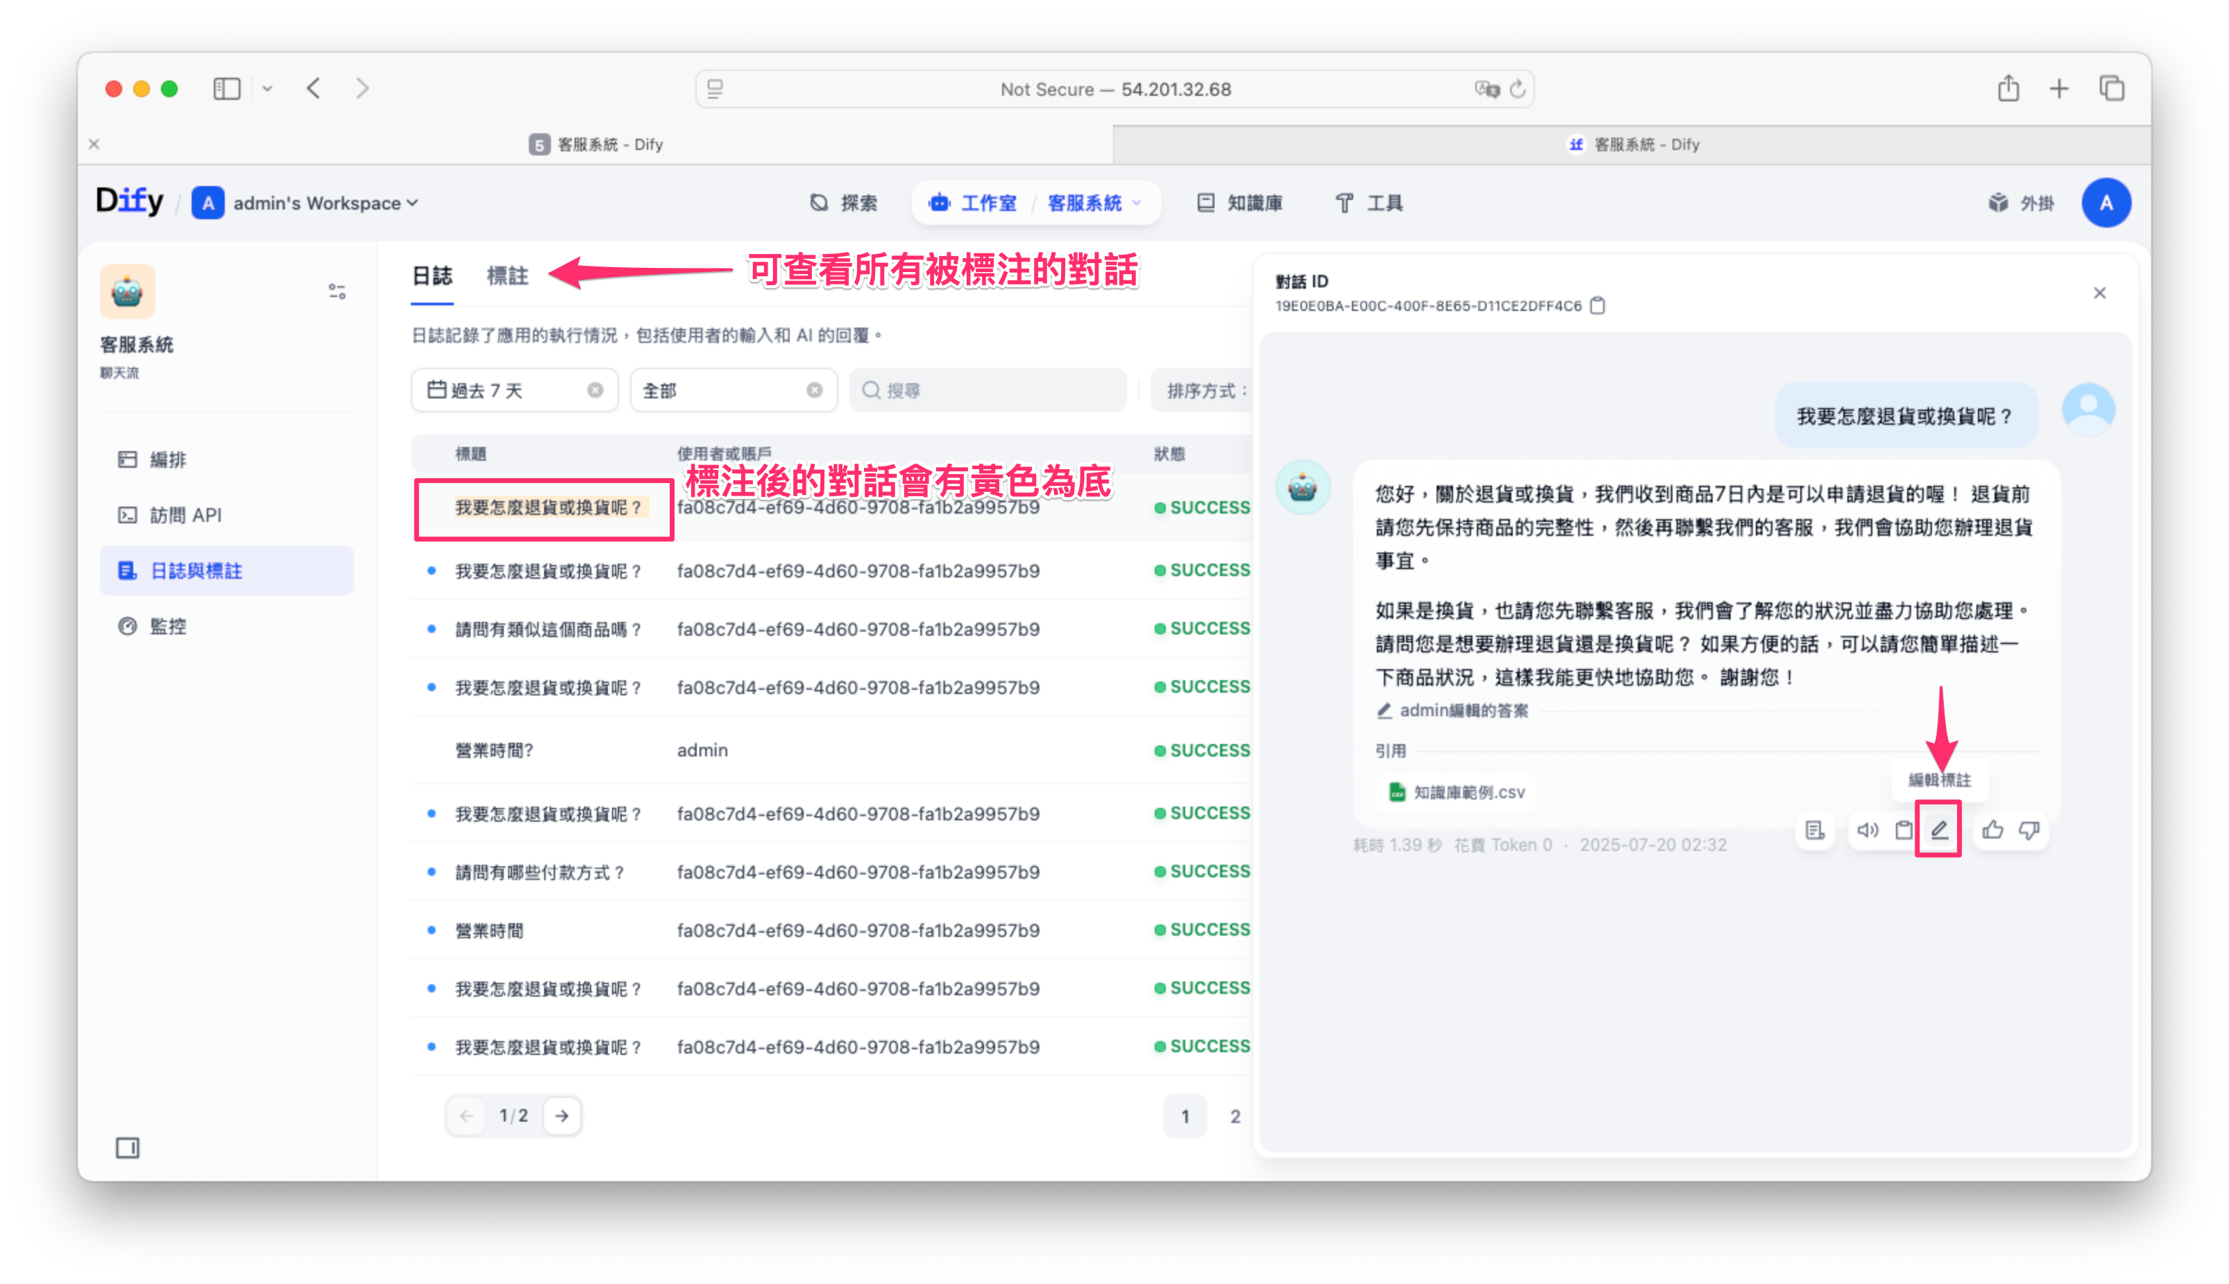Open the app settings sliders icon in the sidebar

coord(337,291)
